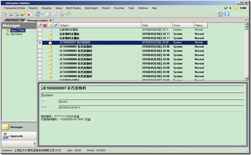
Task: Open the Tools menu
Action: (131, 8)
